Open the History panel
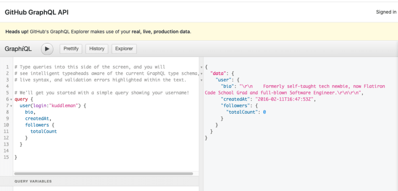This screenshot has width=398, height=191. (x=97, y=49)
